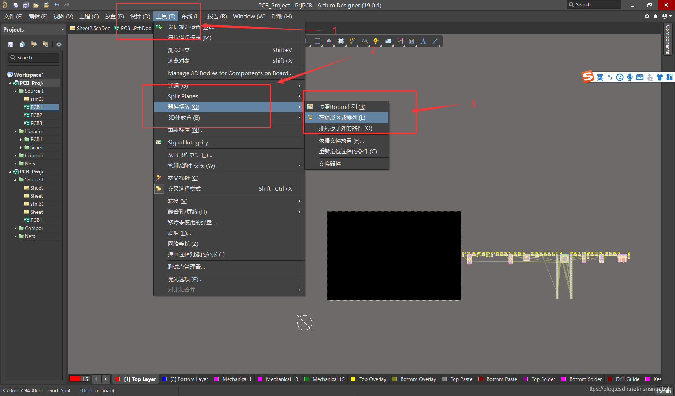675x396 pixels.
Task: Open the 编辑 (E) menu
Action: coord(38,16)
